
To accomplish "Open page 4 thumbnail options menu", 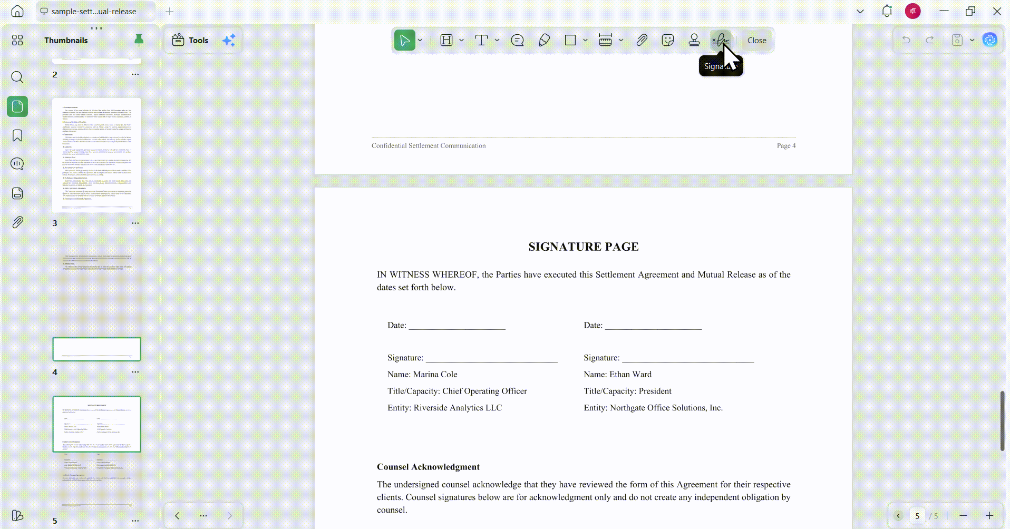I will (135, 372).
